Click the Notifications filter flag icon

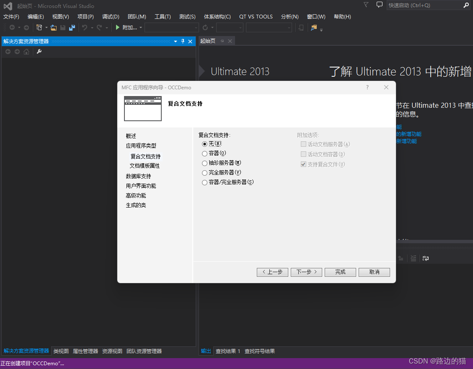click(x=366, y=5)
